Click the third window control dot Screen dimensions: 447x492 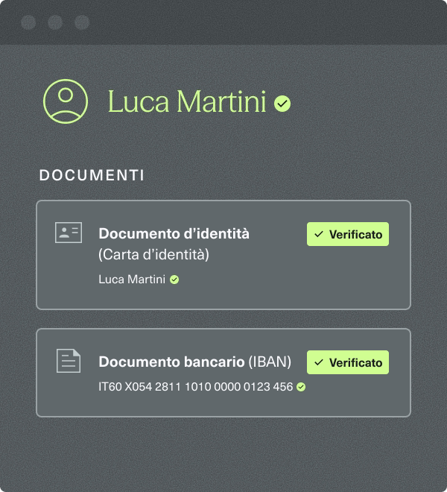(x=82, y=22)
